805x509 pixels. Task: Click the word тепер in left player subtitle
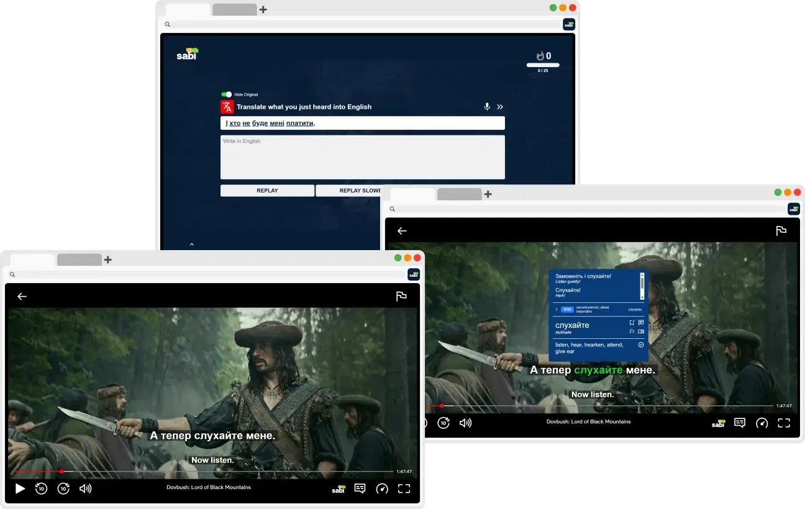pyautogui.click(x=176, y=436)
